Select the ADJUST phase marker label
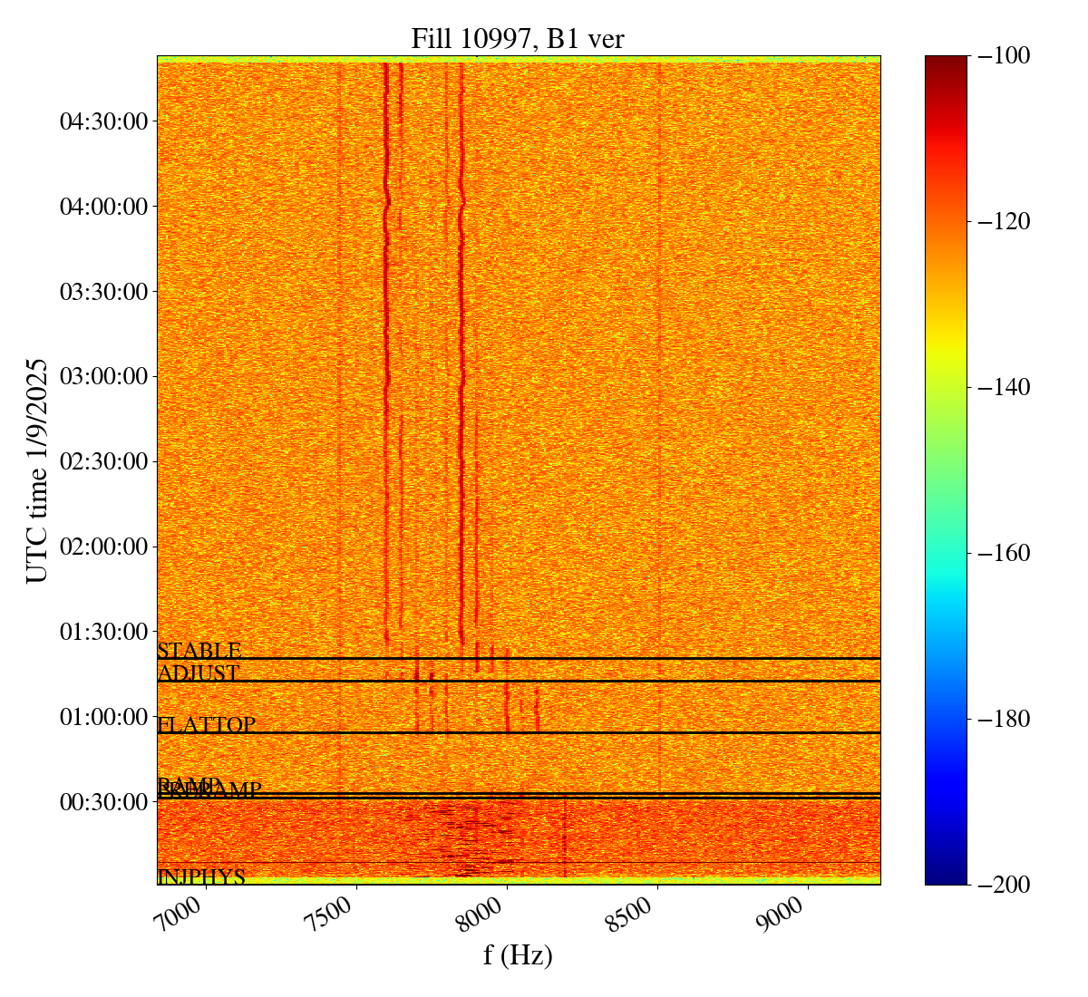The height and width of the screenshot is (997, 1088). click(198, 673)
